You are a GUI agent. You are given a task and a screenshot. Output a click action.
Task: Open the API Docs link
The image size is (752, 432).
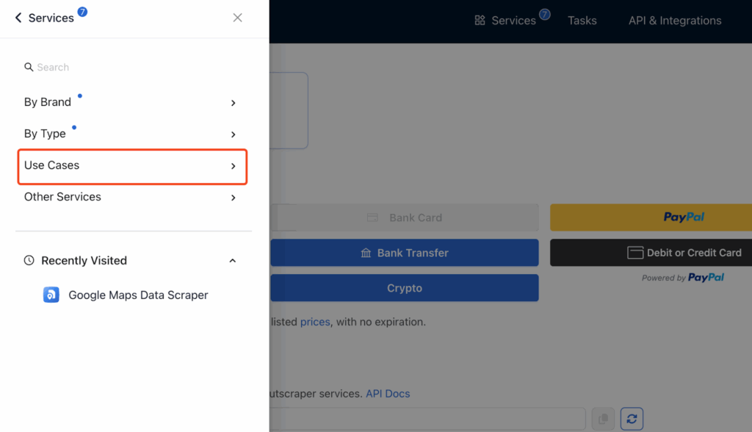388,394
